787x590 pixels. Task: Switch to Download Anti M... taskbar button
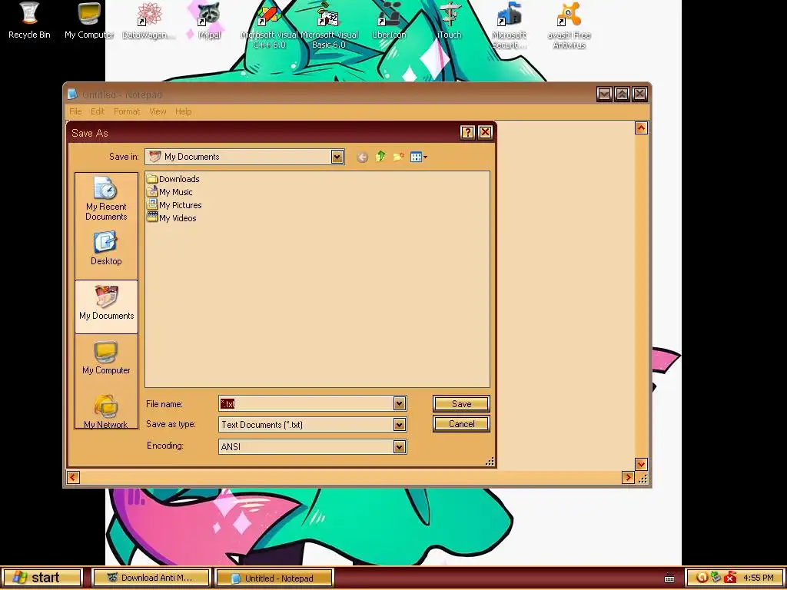(x=151, y=578)
